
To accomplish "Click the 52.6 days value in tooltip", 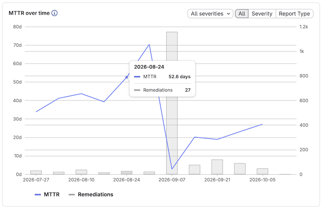I will (179, 76).
